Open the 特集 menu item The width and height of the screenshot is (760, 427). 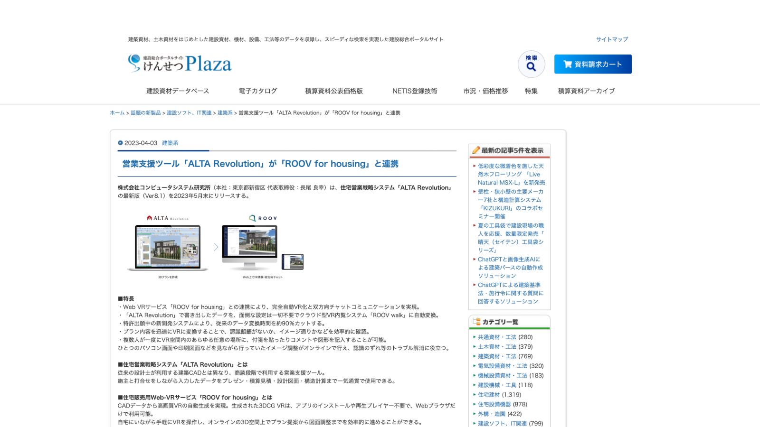[531, 91]
